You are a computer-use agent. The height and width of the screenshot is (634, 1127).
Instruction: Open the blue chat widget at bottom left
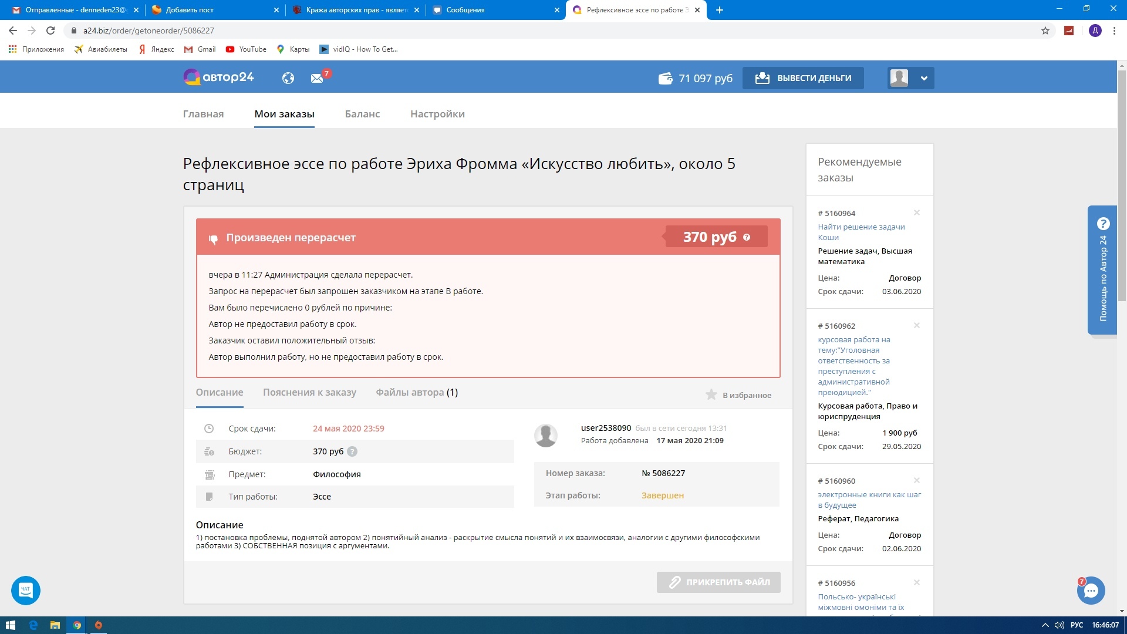(26, 590)
